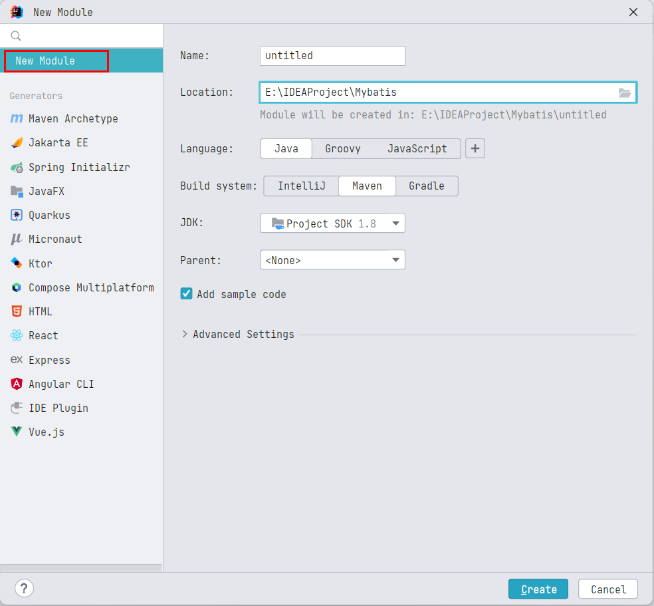Viewport: 654px width, 606px height.
Task: Click the Cancel button
Action: tap(608, 589)
